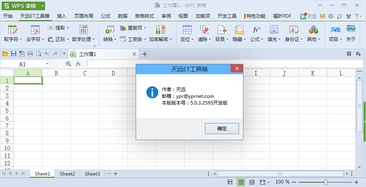366x187 pixels.
Task: Click the 定位 ribbon icon
Action: point(187,30)
